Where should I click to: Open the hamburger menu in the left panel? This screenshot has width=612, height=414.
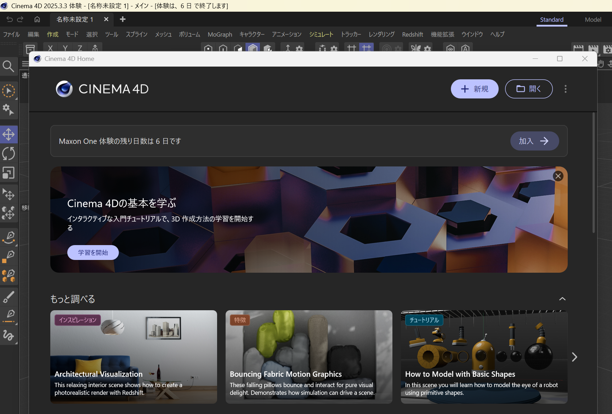25,64
